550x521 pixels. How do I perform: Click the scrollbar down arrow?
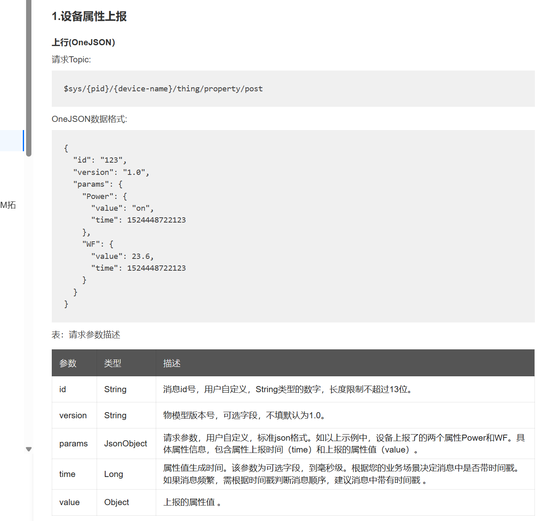29,449
